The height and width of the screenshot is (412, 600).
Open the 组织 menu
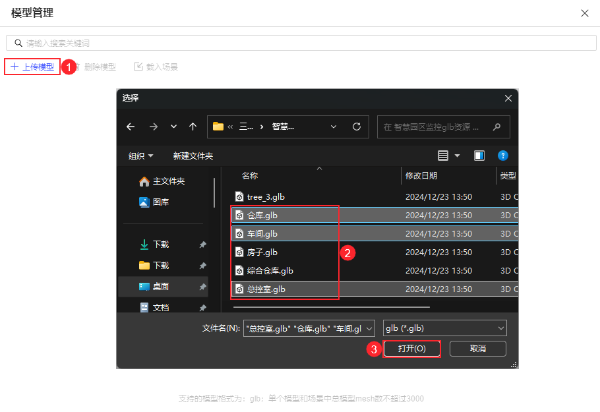coord(141,156)
